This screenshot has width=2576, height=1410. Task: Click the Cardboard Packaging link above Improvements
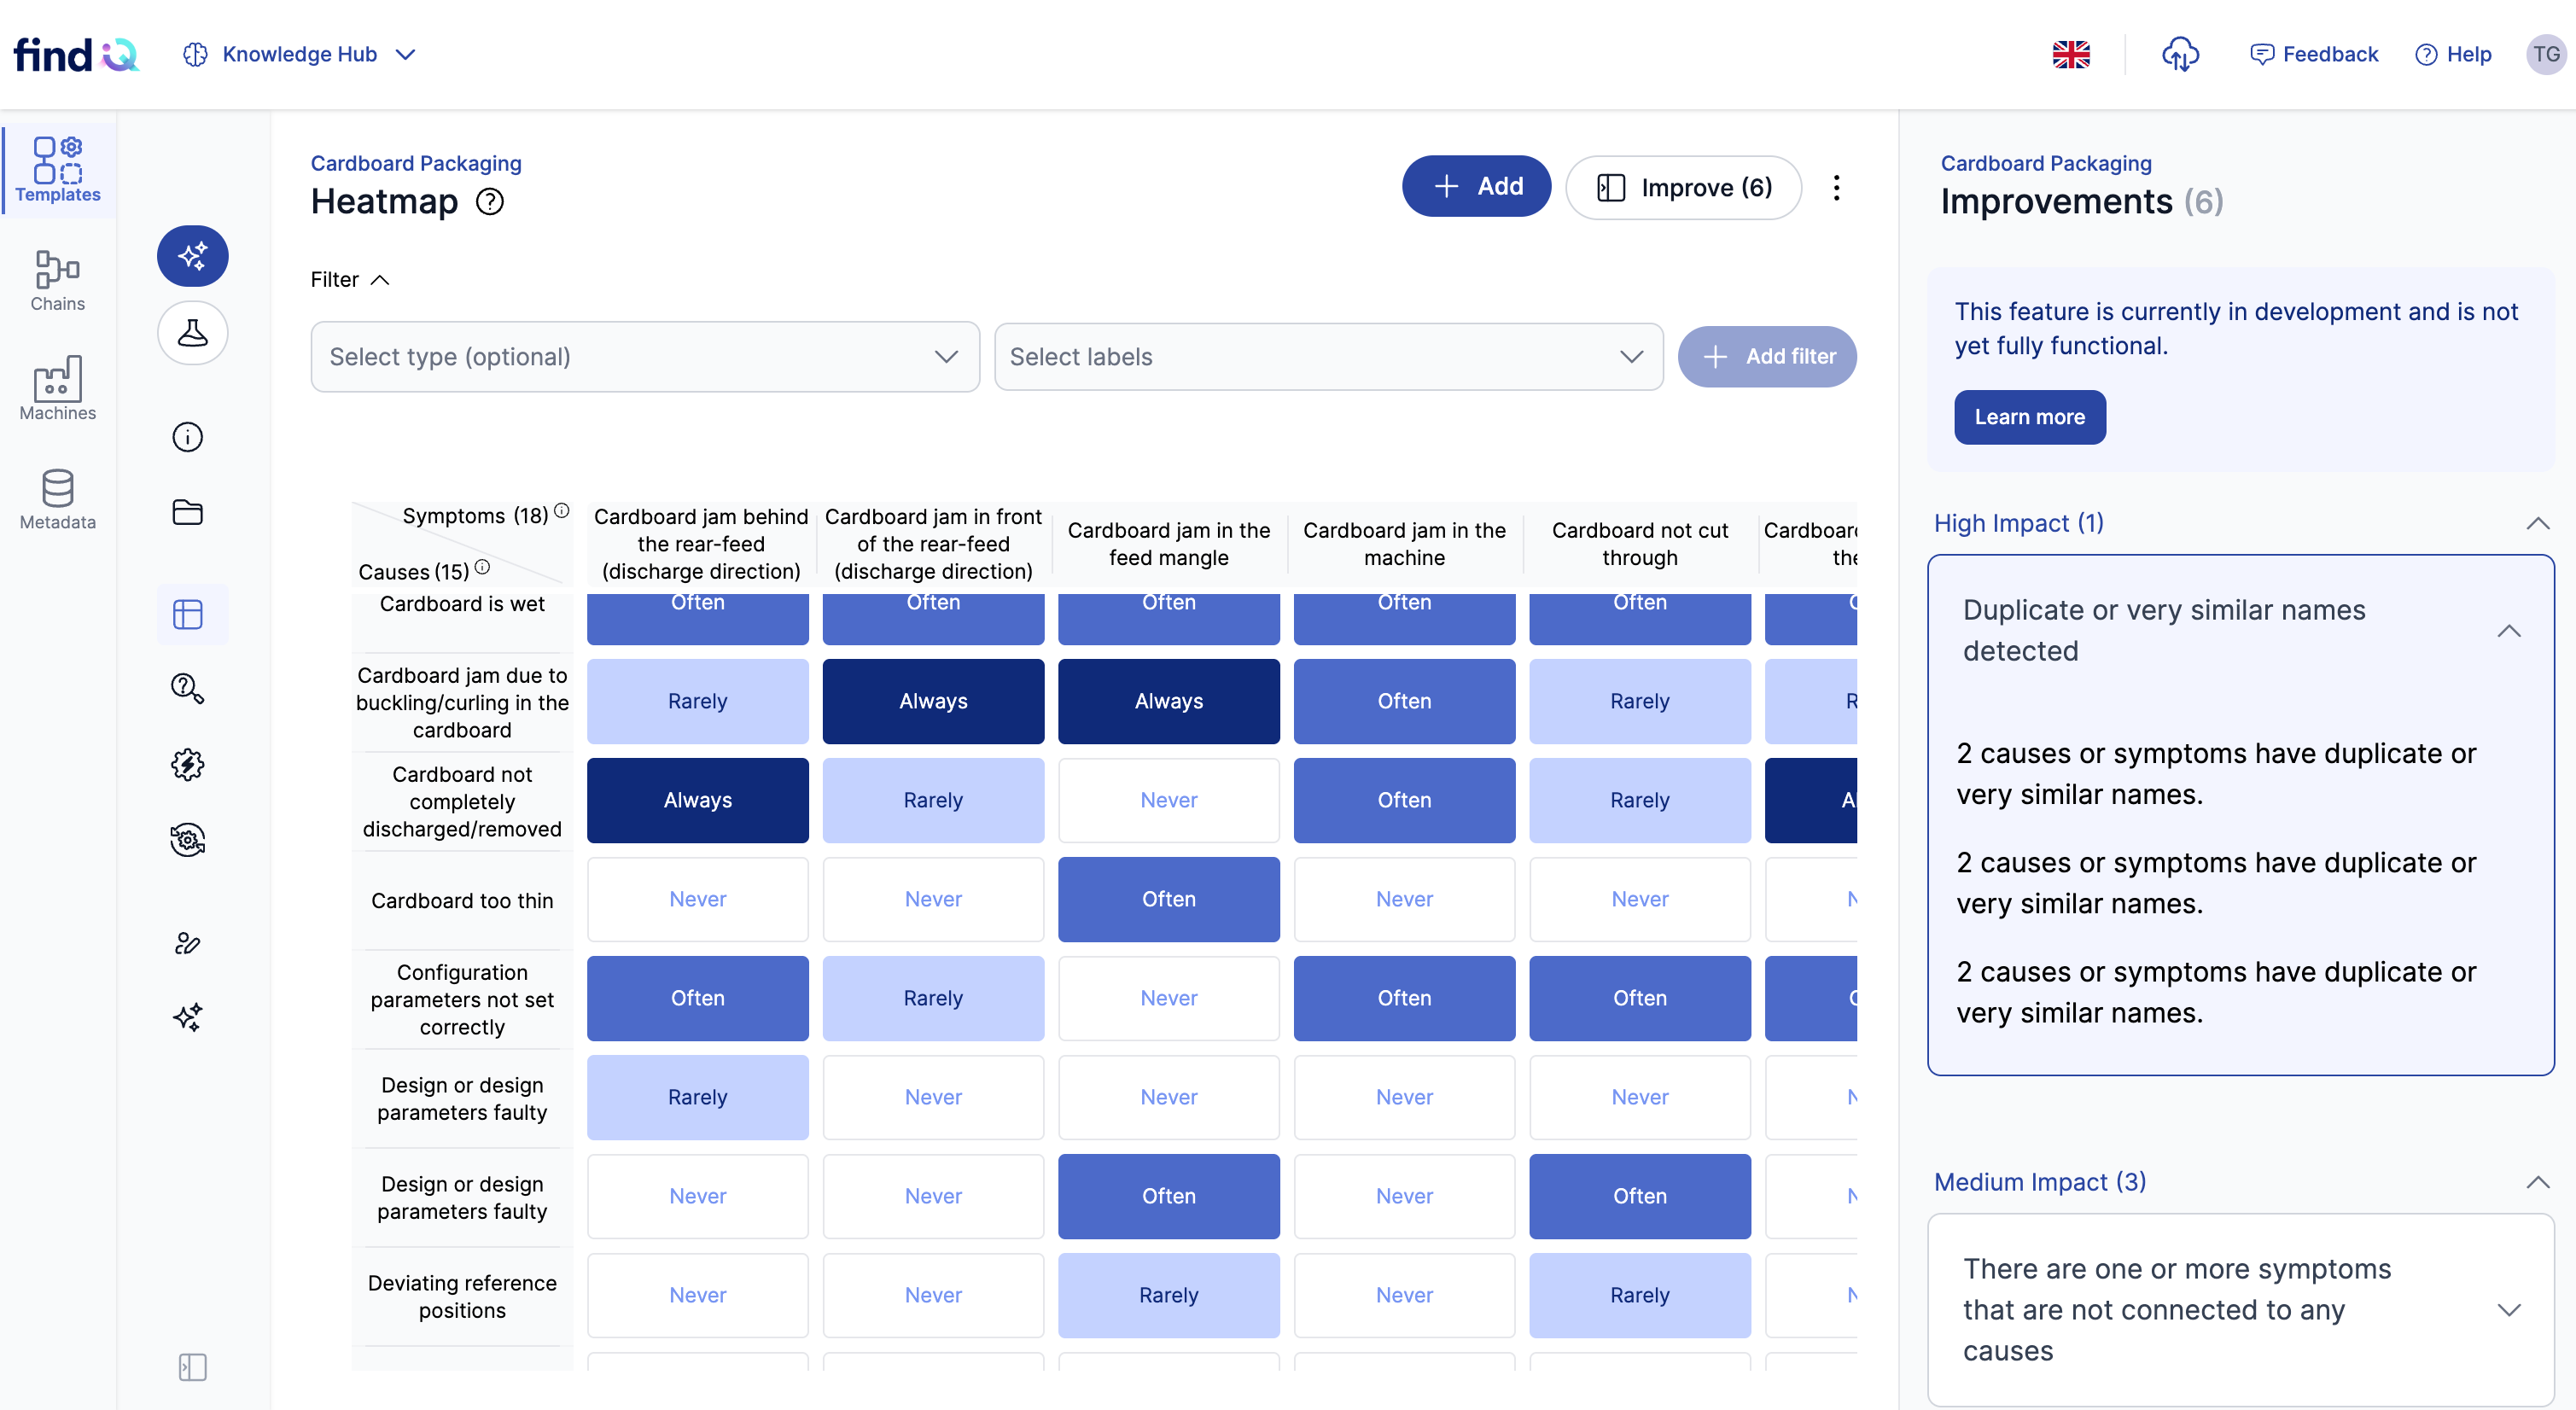pos(2046,163)
